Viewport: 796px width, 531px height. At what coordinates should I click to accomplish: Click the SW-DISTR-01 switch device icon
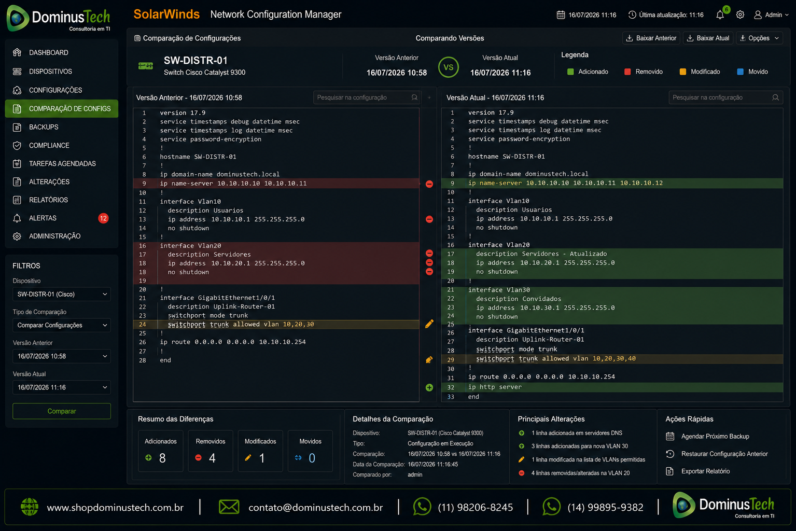pos(146,66)
